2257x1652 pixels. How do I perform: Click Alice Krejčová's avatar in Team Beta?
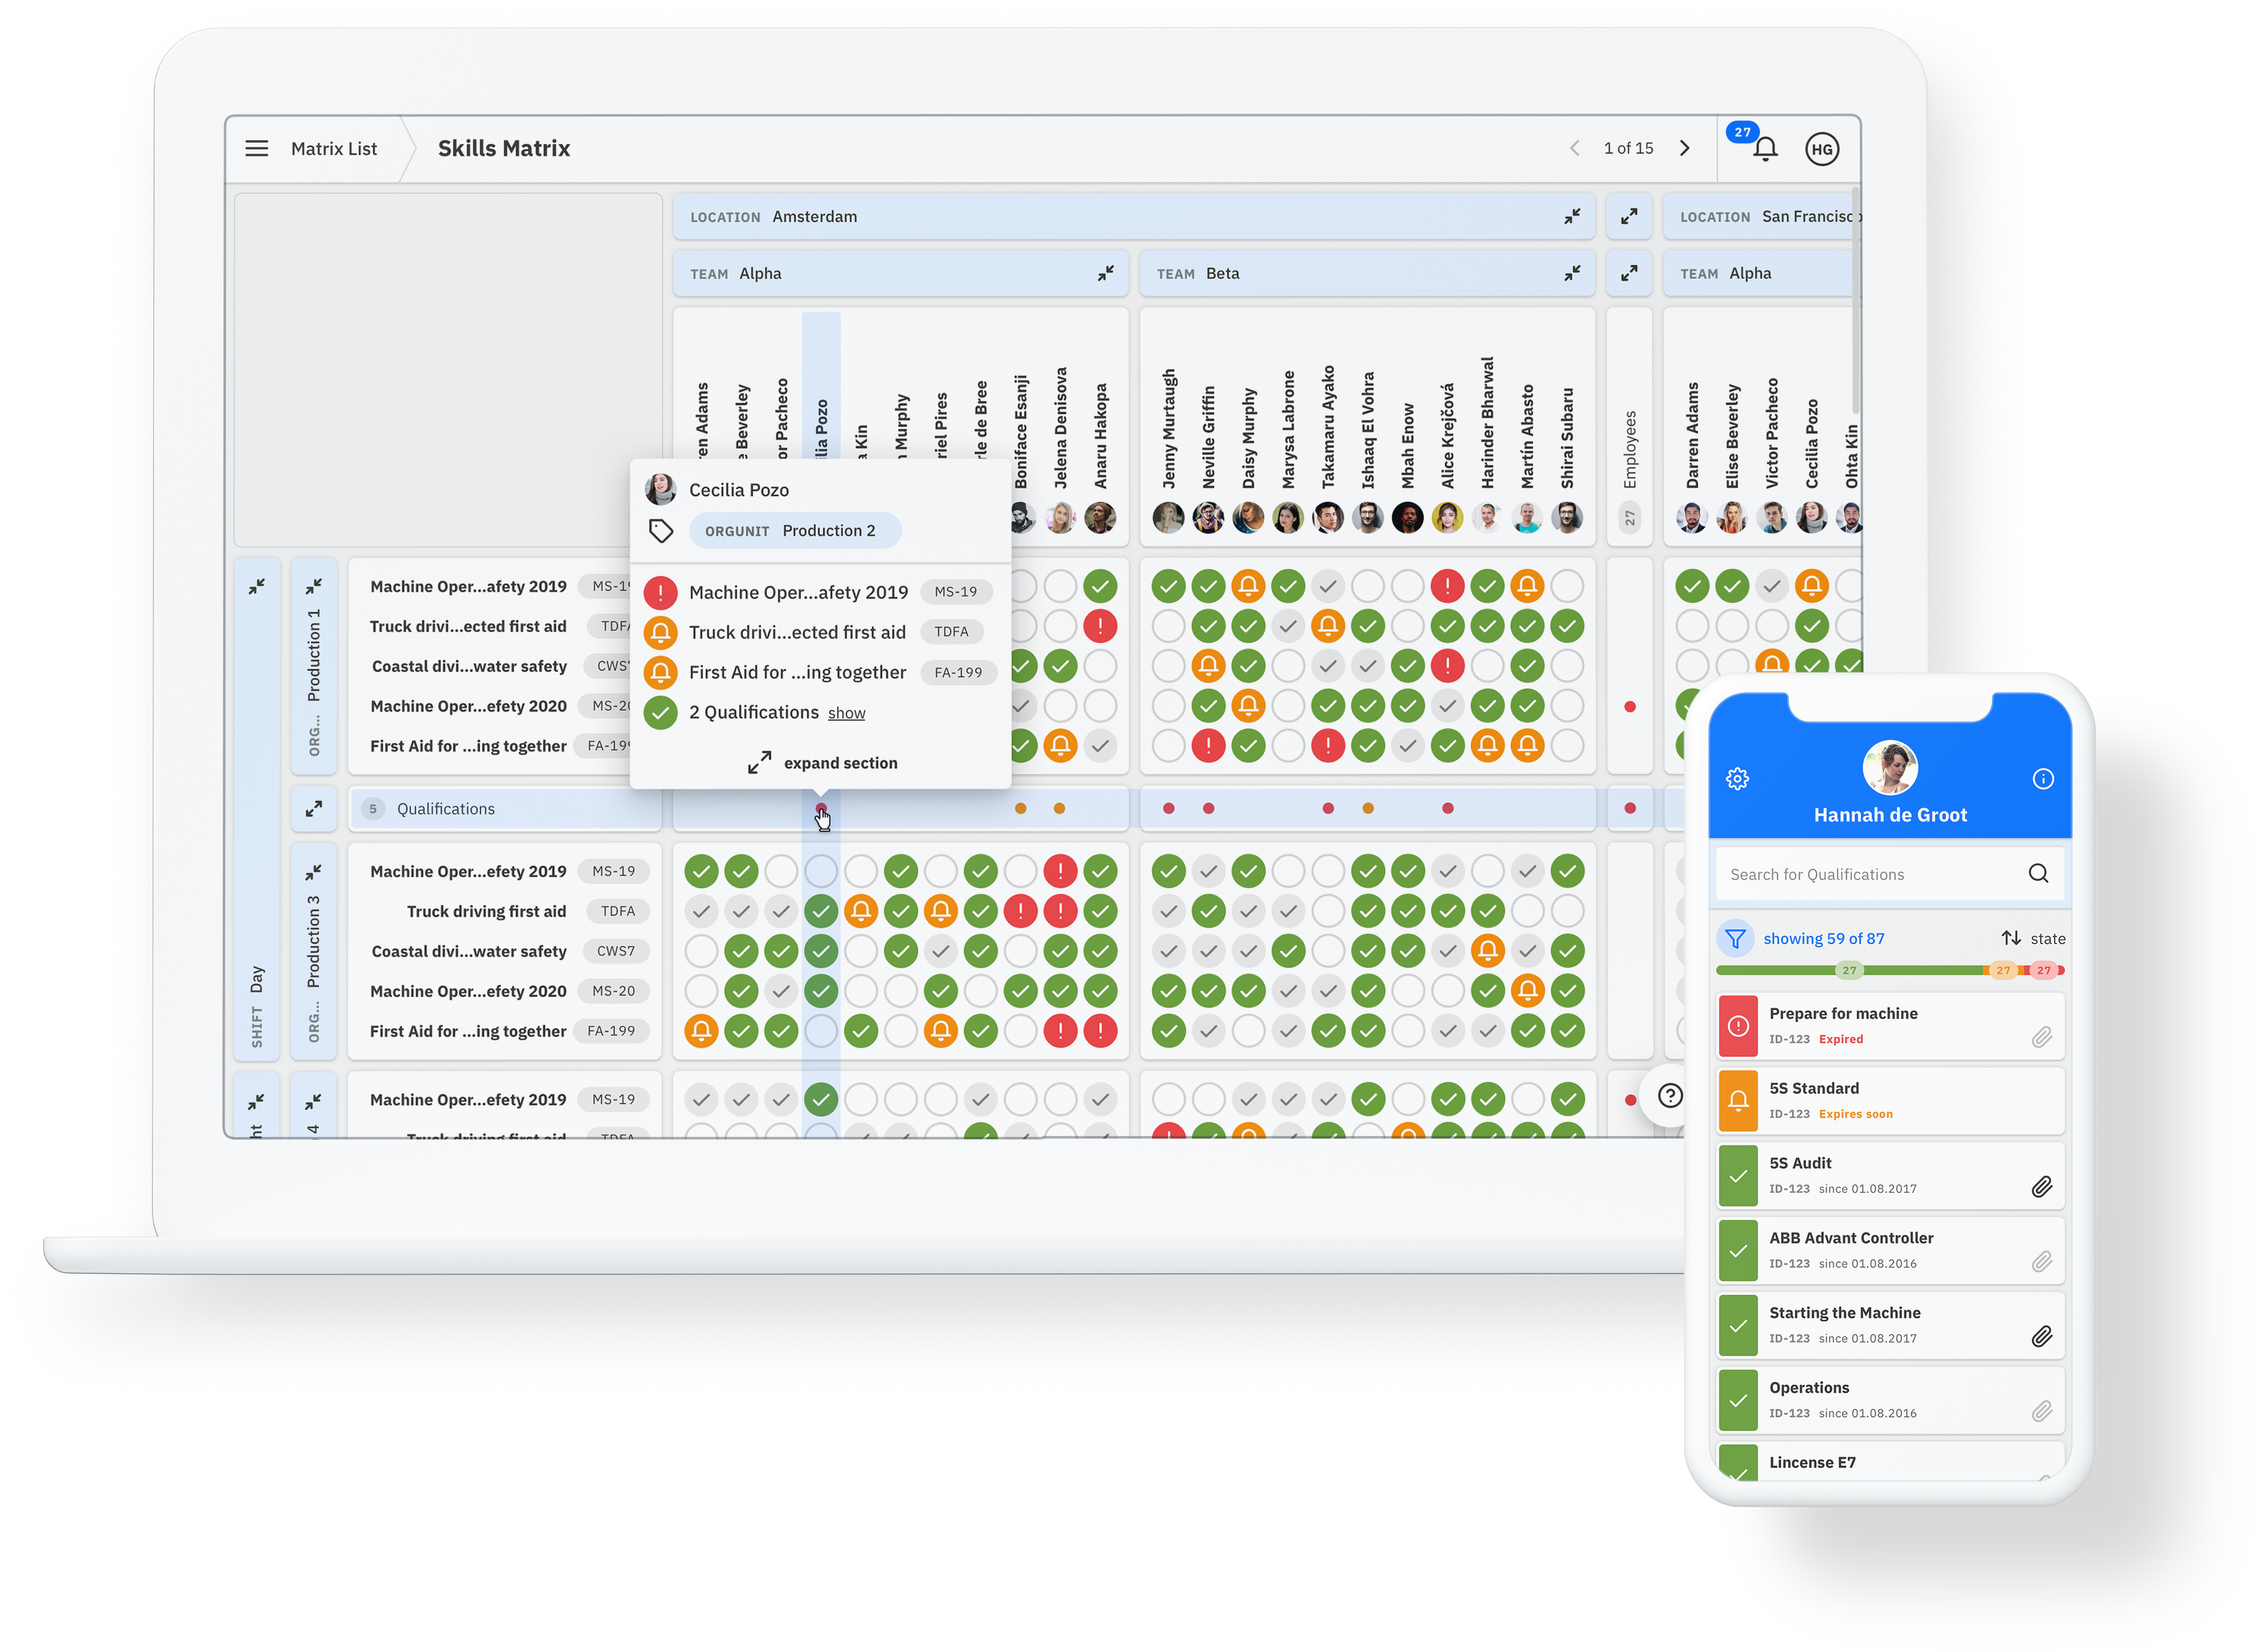pos(1447,517)
